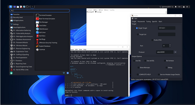Switch to Passwords tab in xHydra
This screenshot has width=195, height=105.
tap(141, 21)
